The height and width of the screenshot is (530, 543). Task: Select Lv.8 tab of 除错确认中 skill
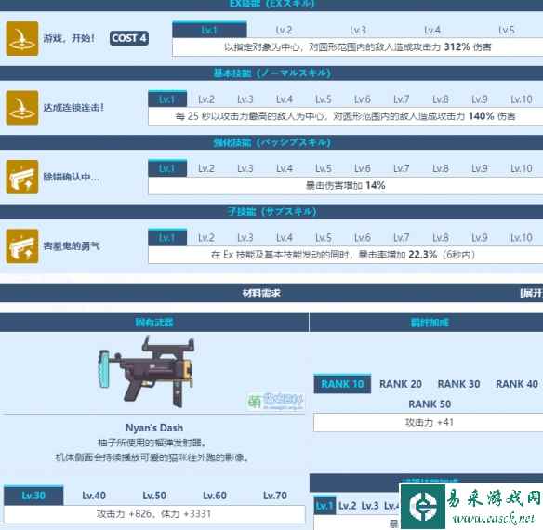[x=441, y=168]
